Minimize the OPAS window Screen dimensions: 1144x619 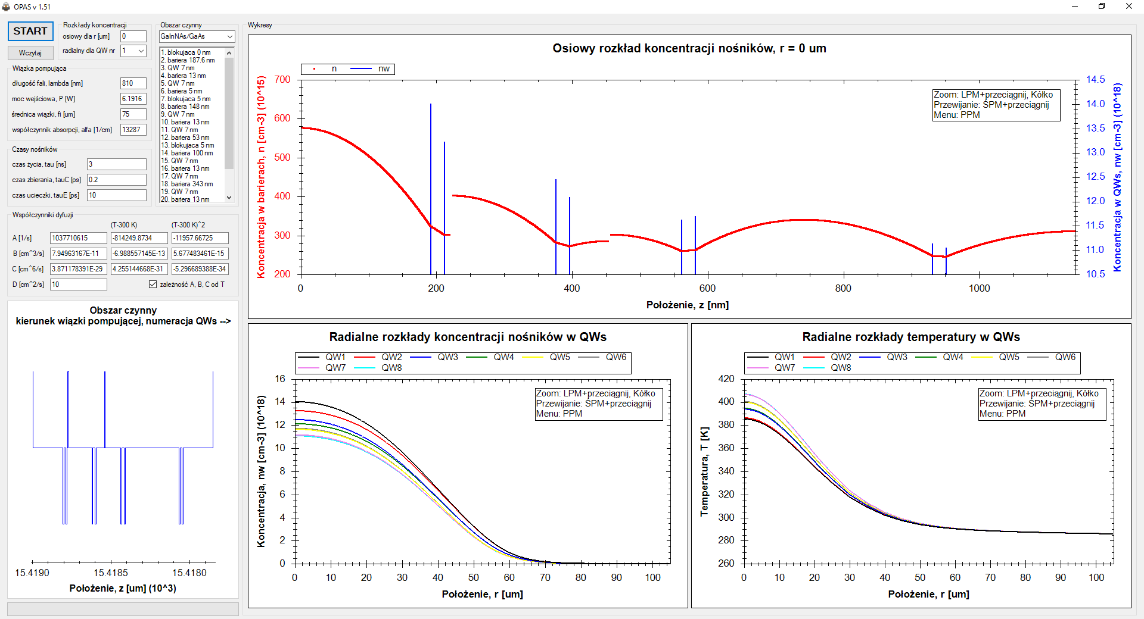(1075, 7)
